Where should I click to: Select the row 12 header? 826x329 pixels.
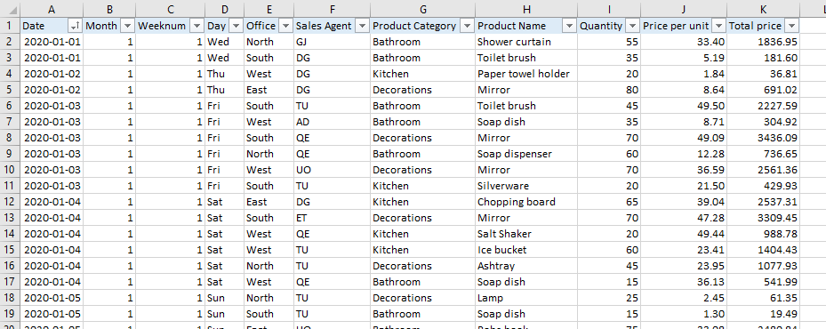[x=10, y=202]
